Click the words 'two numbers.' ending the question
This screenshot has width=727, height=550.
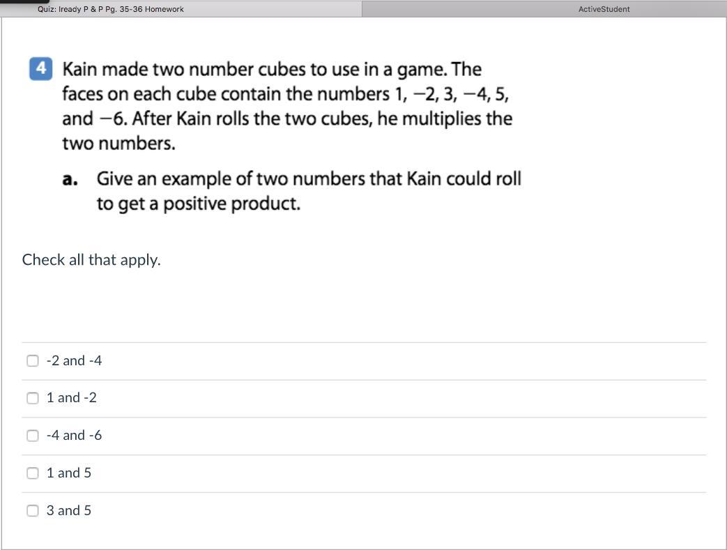point(118,144)
